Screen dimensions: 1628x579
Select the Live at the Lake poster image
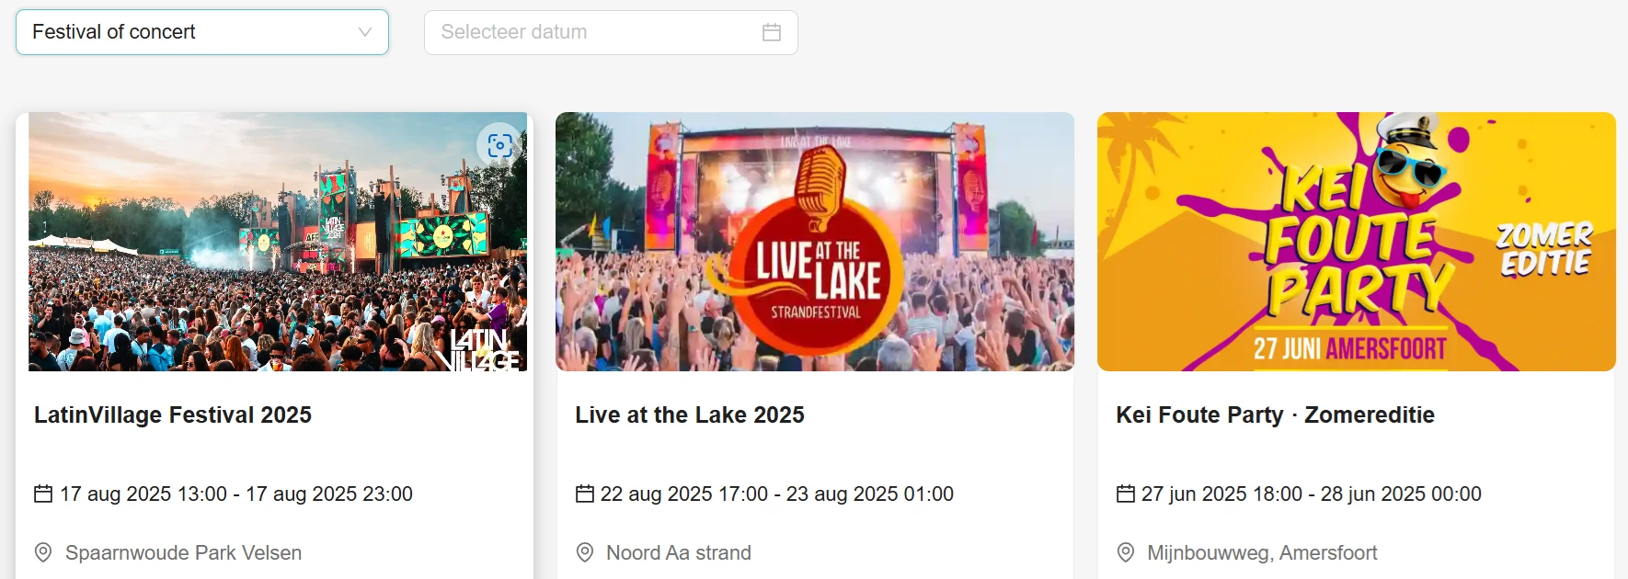click(x=815, y=242)
